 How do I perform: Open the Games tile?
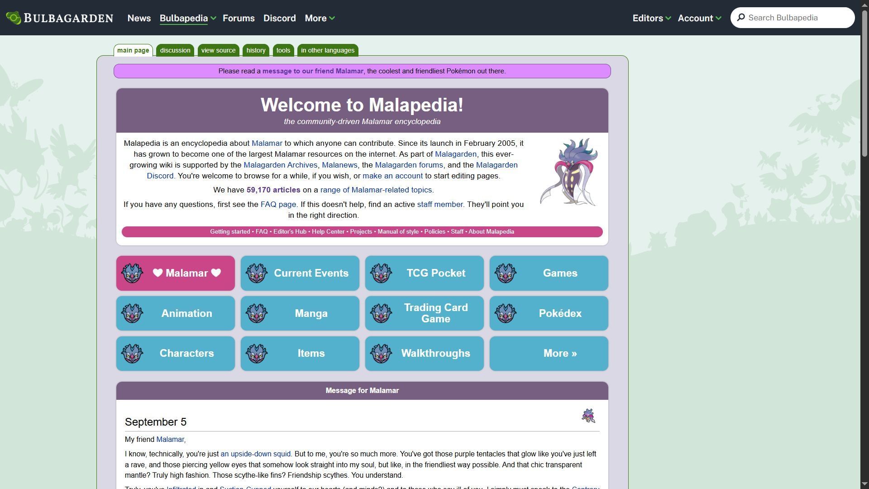click(x=549, y=273)
